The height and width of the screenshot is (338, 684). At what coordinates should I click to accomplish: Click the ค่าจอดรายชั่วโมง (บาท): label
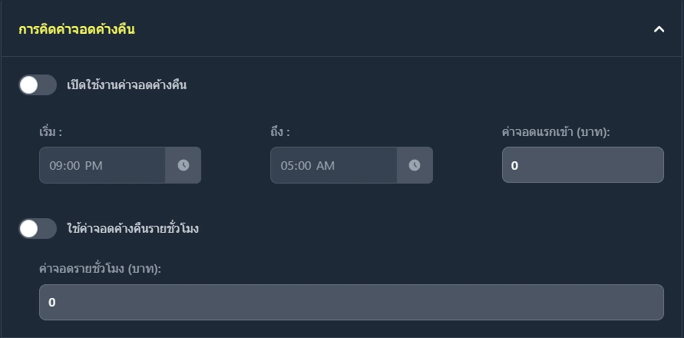click(100, 269)
